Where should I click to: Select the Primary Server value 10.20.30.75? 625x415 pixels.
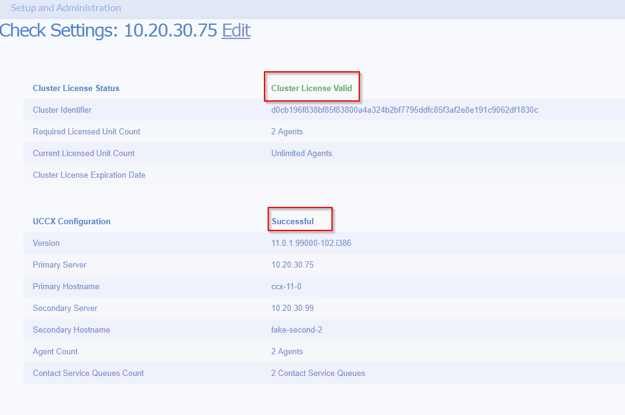[x=292, y=264]
